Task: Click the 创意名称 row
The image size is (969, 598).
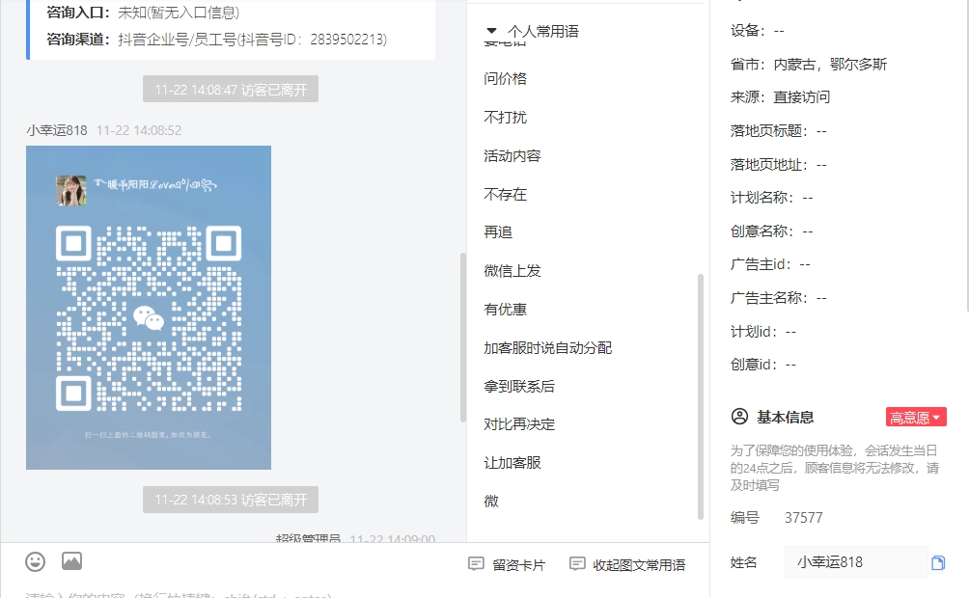Action: click(x=771, y=231)
